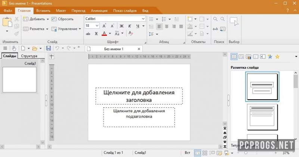299x157 pixels.
Task: Switch to the Макет ribbon tab
Action: 61,11
